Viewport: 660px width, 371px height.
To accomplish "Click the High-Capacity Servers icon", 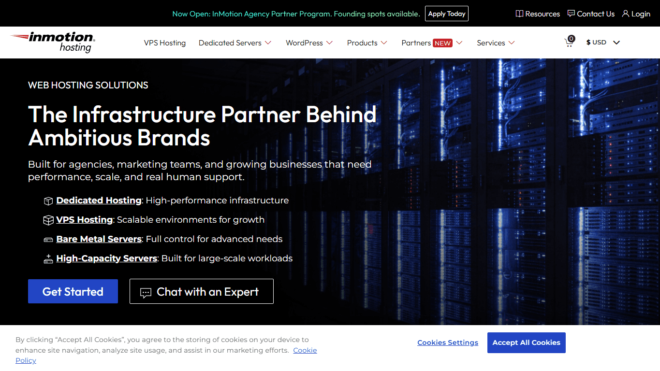I will (48, 259).
